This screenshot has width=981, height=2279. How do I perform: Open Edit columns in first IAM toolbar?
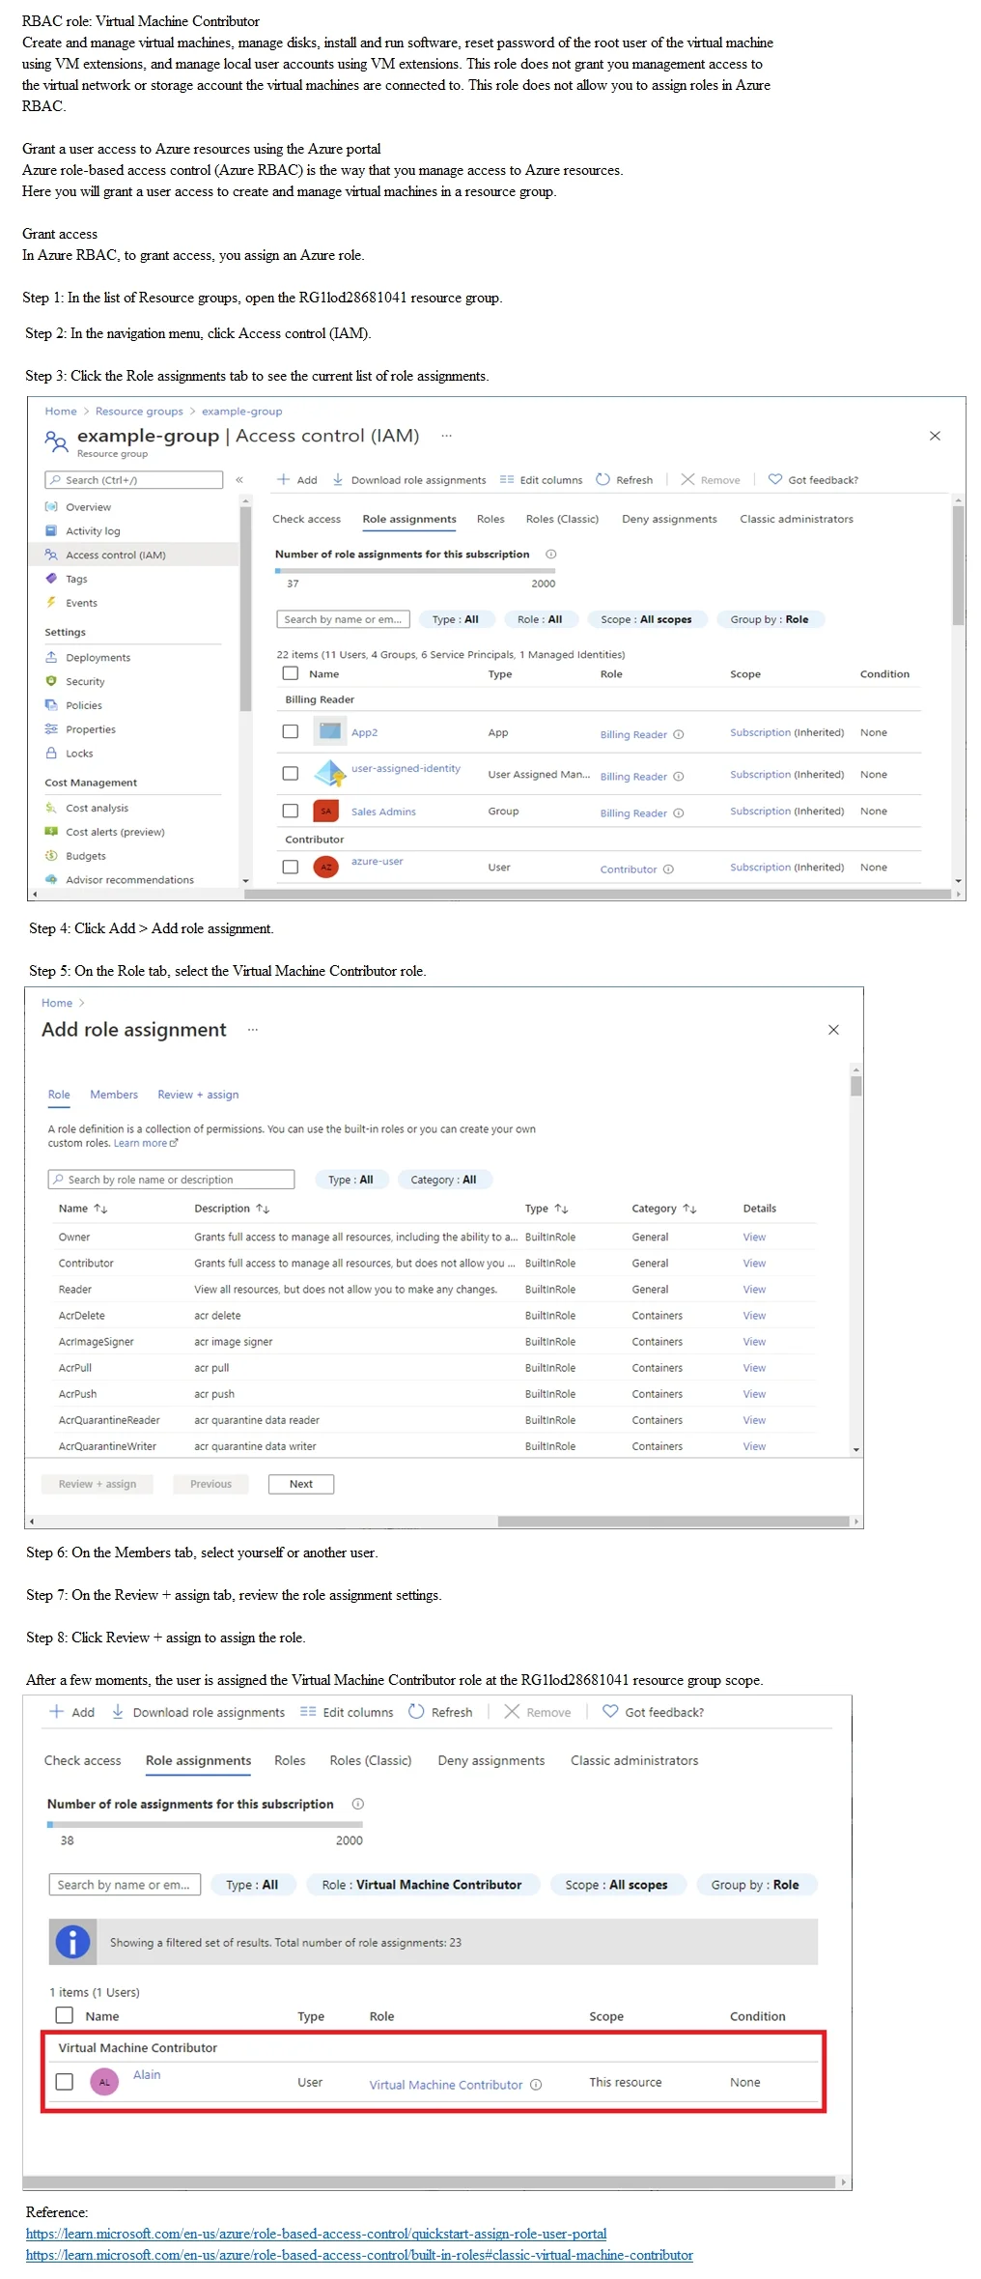tap(541, 480)
